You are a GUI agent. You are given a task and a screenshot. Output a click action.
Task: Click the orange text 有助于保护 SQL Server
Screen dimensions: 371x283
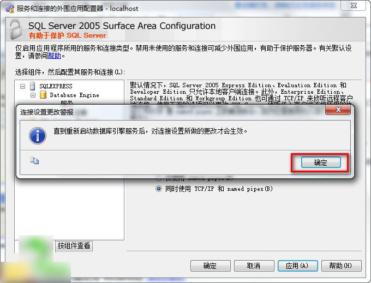pyautogui.click(x=67, y=35)
